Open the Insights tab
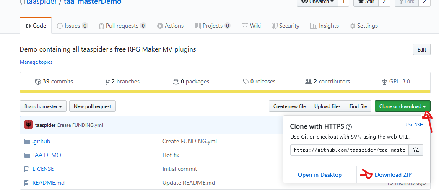The width and height of the screenshot is (439, 191). 324,26
